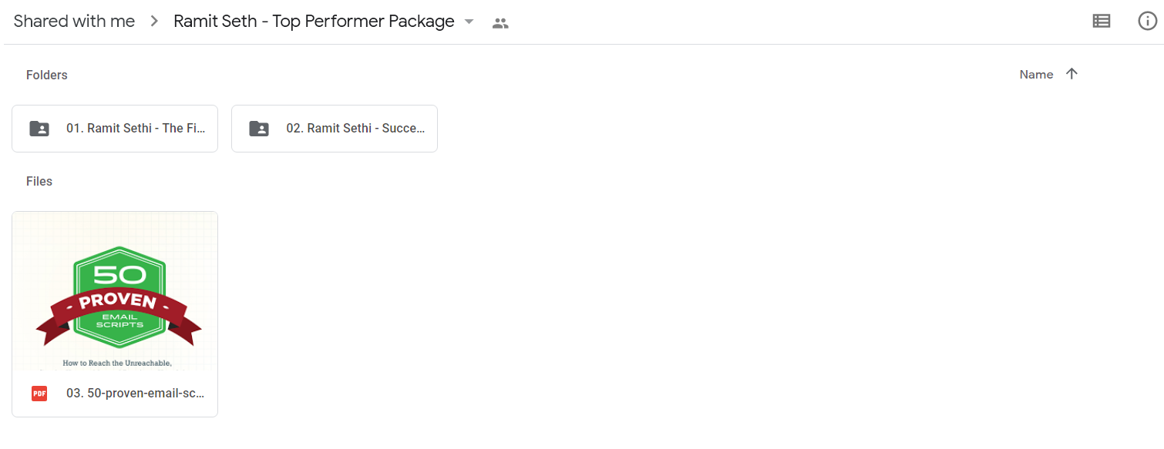Click the breadcrumb chevron separator

154,22
